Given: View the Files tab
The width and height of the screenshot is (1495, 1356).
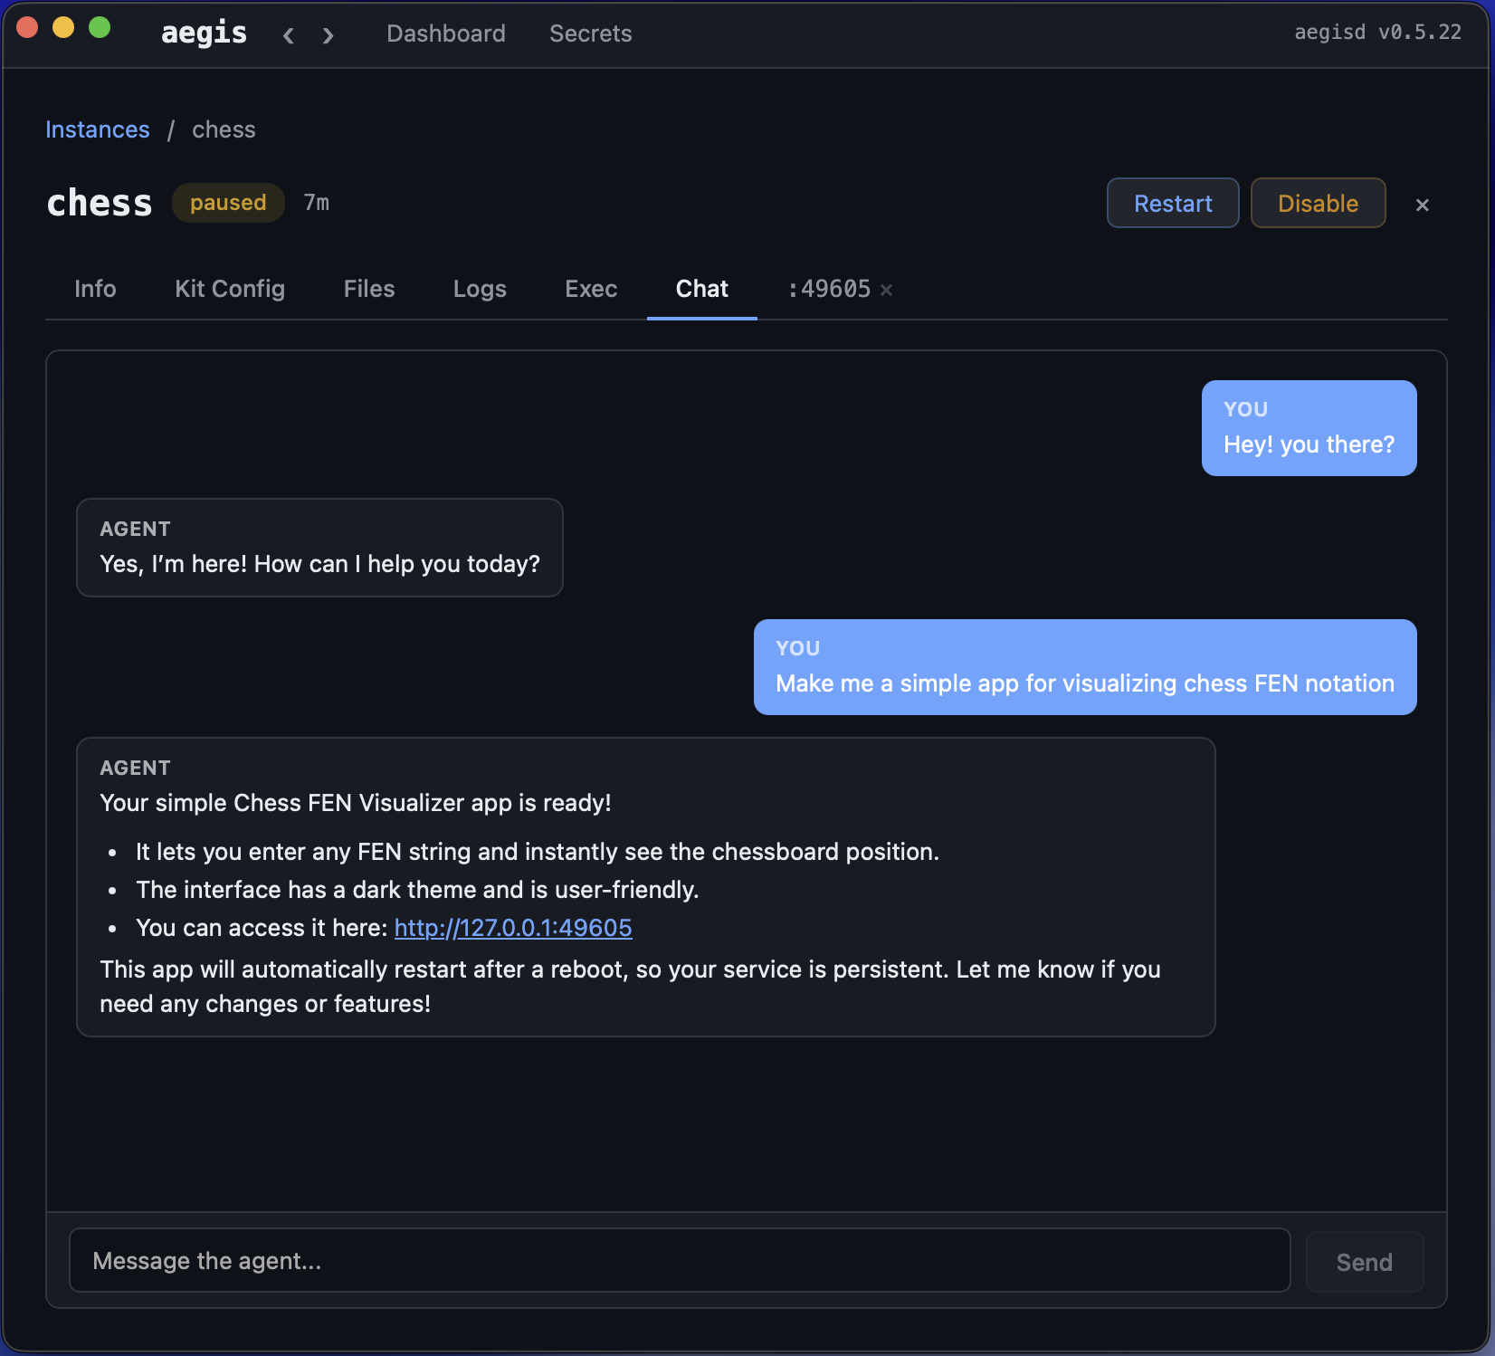Looking at the screenshot, I should 368,289.
